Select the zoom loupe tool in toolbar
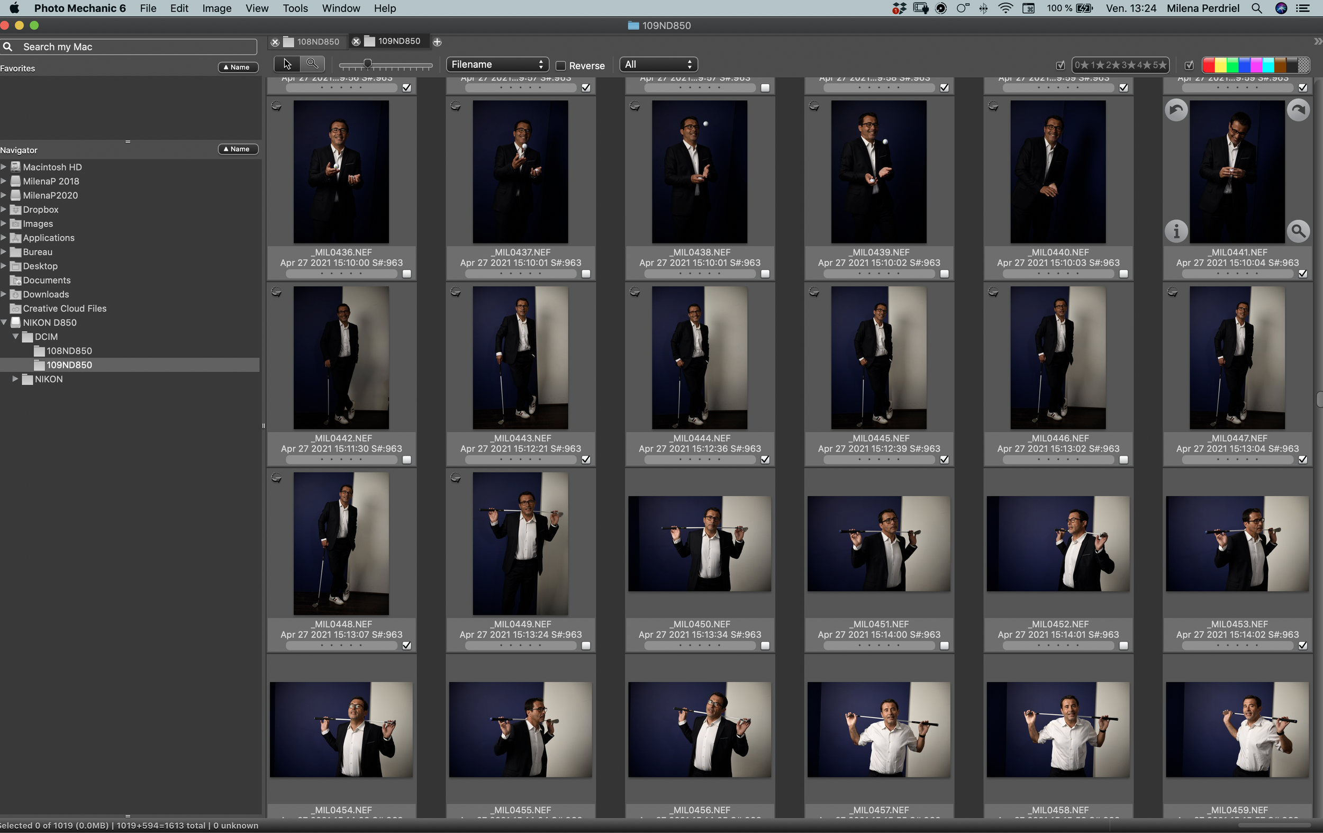 pos(312,64)
